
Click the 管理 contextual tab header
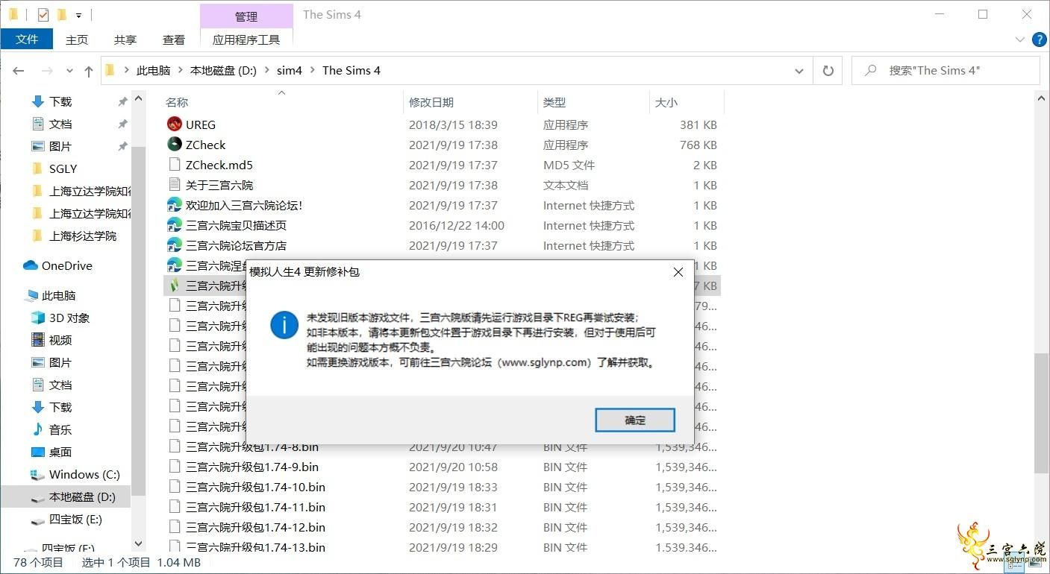click(x=246, y=16)
